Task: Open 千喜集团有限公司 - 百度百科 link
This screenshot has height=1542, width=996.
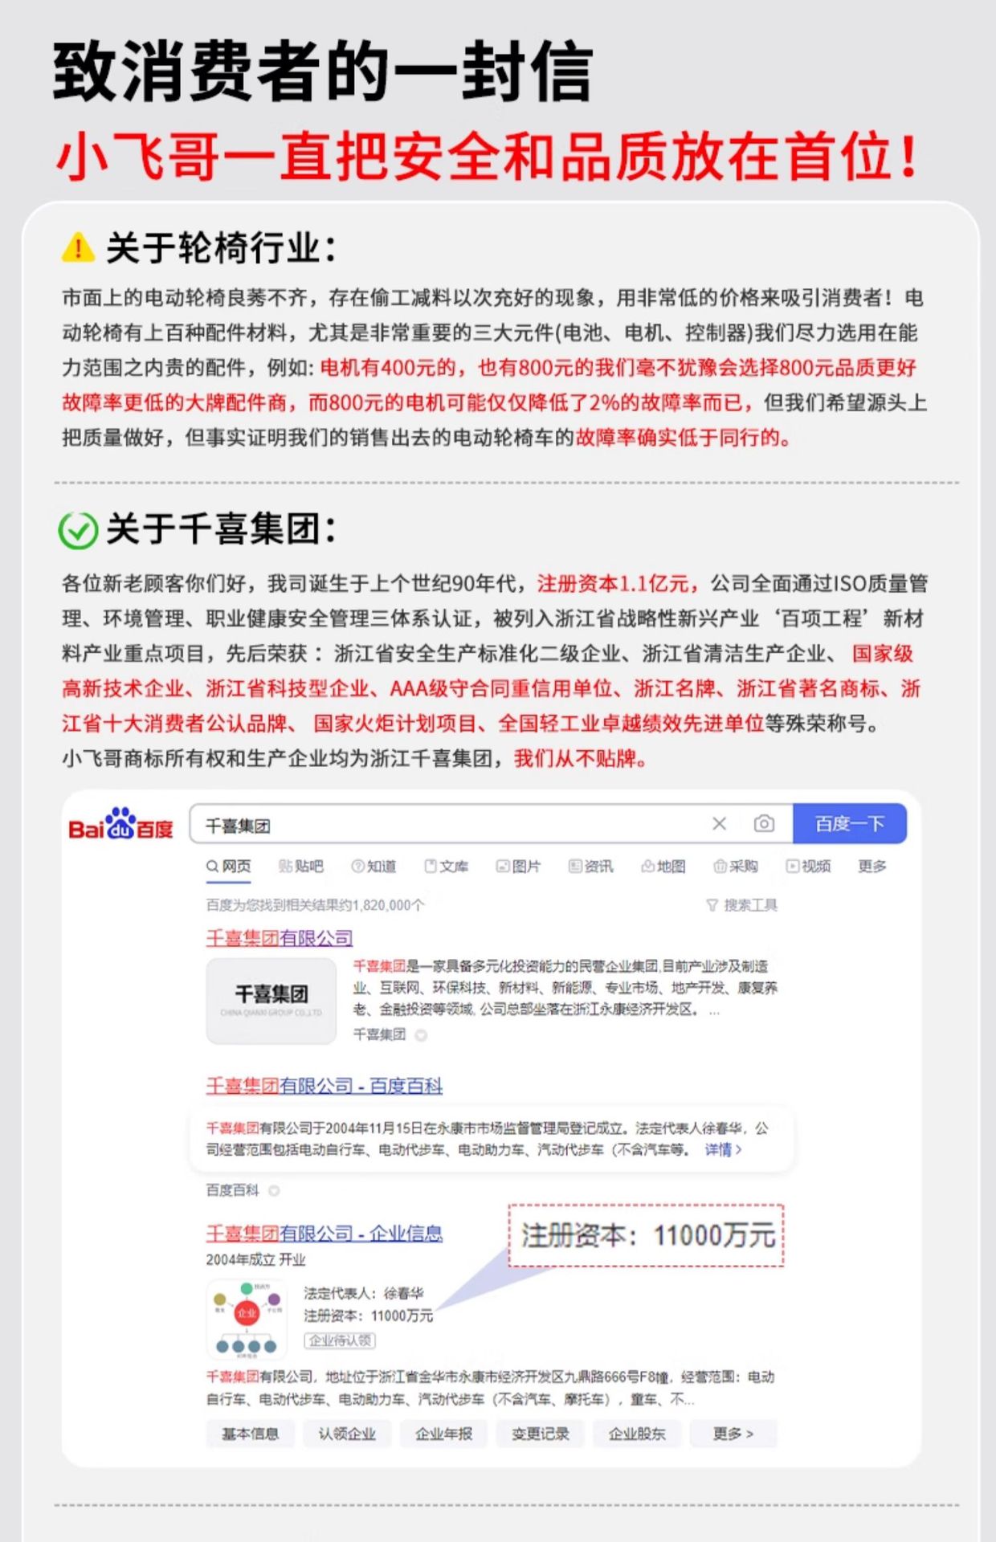Action: click(325, 1086)
